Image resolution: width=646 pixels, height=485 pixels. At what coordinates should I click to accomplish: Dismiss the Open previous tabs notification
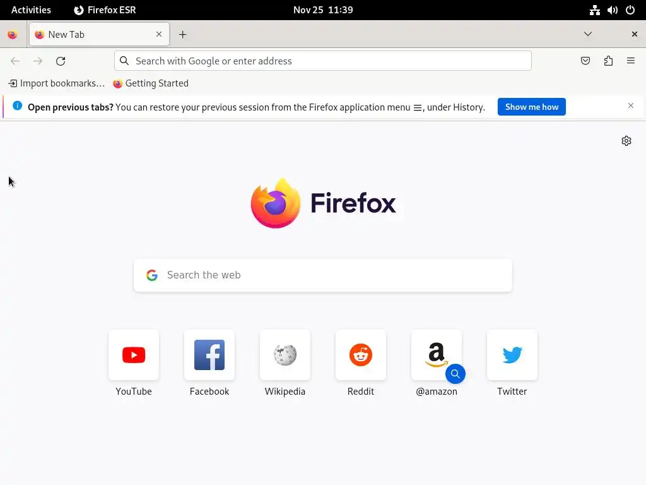click(x=630, y=105)
